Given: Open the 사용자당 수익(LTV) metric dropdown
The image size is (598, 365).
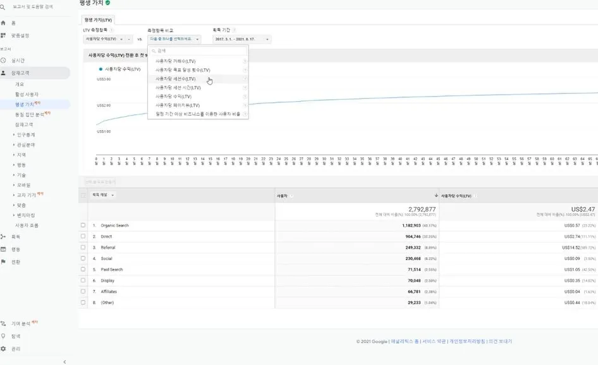Looking at the screenshot, I should coord(105,39).
